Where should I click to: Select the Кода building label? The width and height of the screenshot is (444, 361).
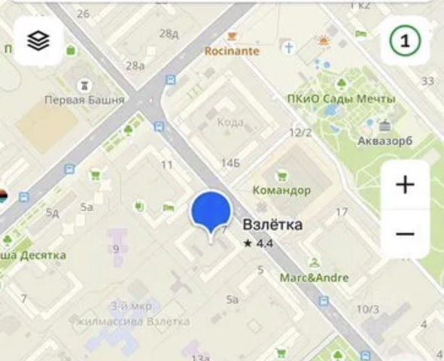point(230,123)
